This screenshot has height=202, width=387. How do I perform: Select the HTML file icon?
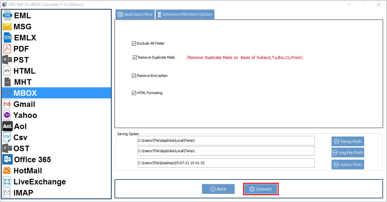pyautogui.click(x=7, y=71)
